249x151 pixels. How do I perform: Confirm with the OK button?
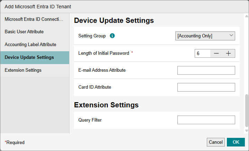236,142
